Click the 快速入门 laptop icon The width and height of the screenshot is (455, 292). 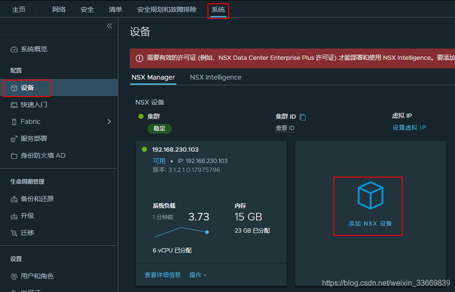pyautogui.click(x=14, y=105)
